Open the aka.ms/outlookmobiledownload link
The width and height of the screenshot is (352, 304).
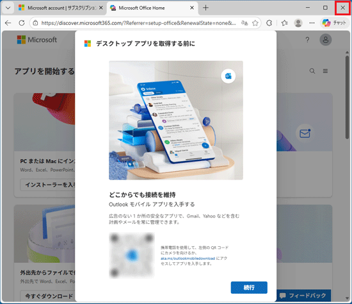coord(188,258)
